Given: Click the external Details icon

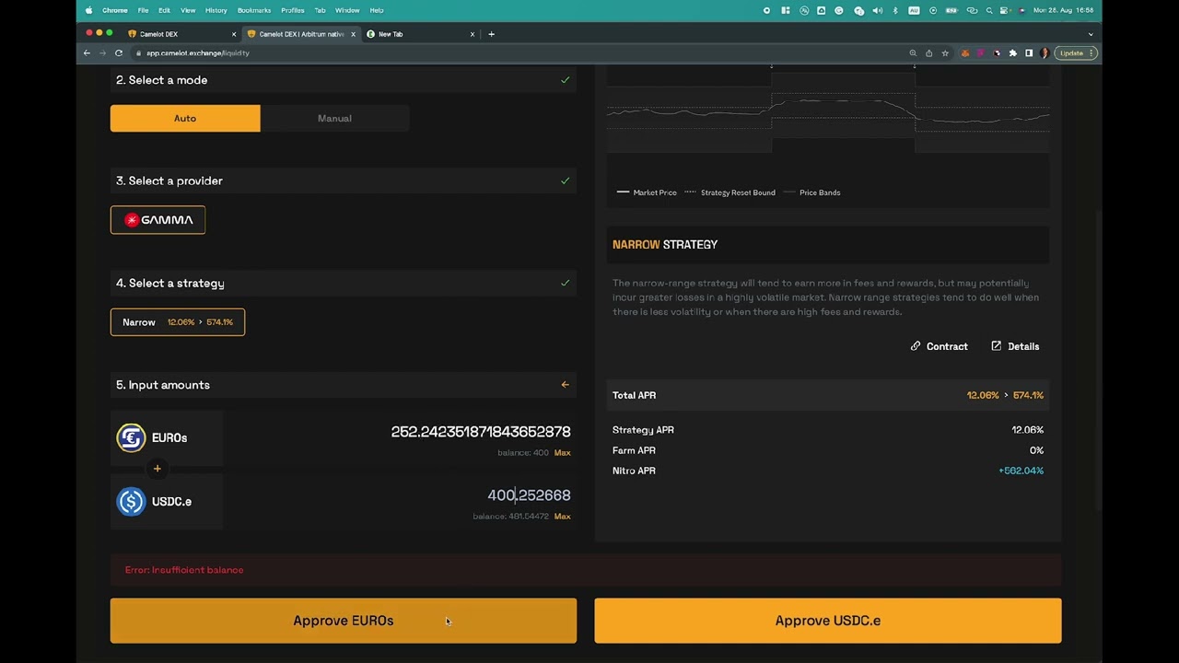Looking at the screenshot, I should 996,346.
